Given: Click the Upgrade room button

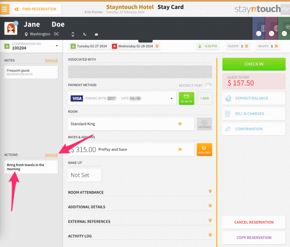Looking at the screenshot, I should coord(204,124).
